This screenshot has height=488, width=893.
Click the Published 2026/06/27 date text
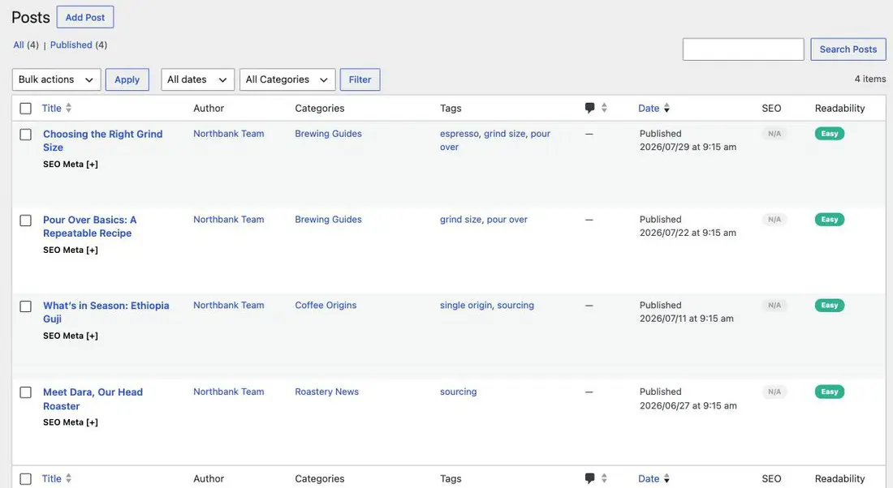point(688,399)
